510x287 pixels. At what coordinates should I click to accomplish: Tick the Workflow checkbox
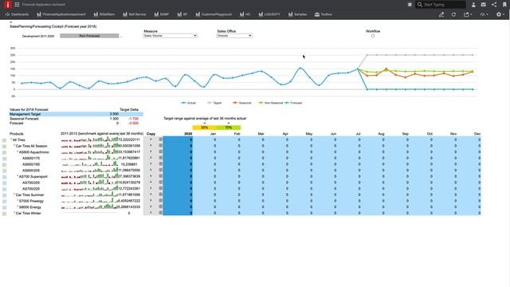(373, 36)
